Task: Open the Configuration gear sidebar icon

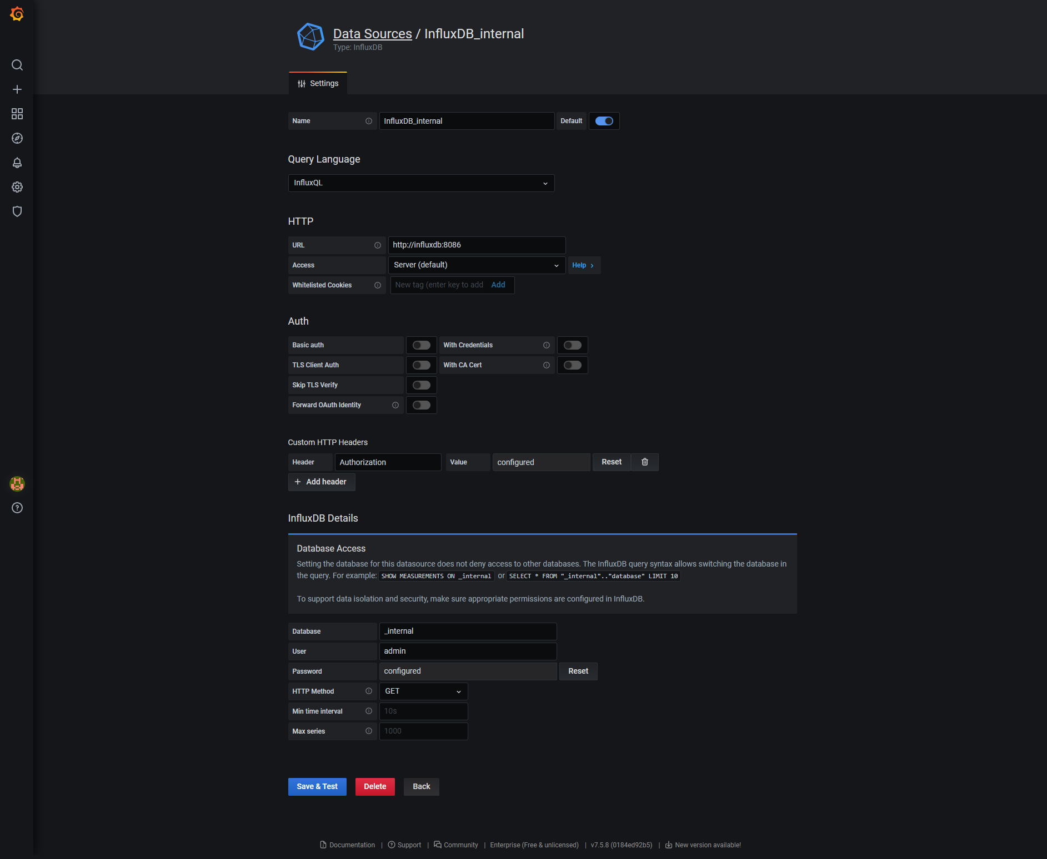Action: point(17,187)
